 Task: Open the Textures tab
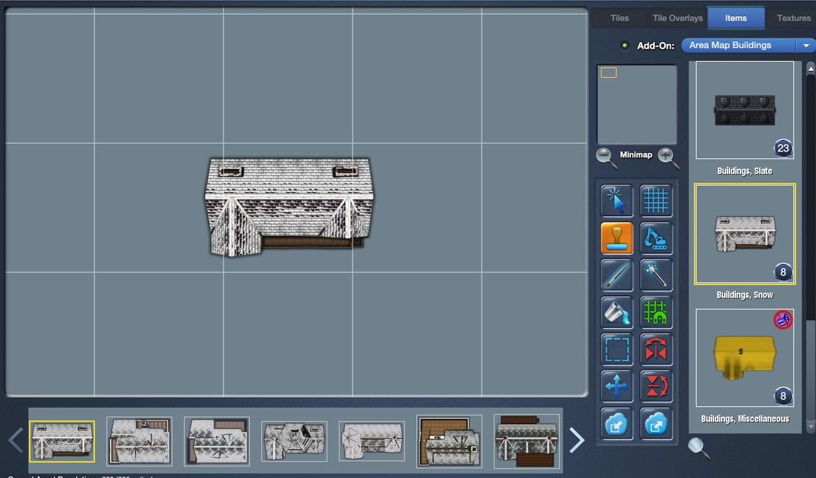point(793,18)
